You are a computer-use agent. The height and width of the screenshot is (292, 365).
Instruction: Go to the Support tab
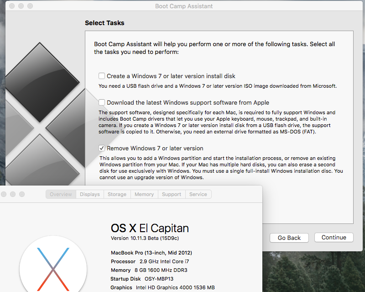172,194
